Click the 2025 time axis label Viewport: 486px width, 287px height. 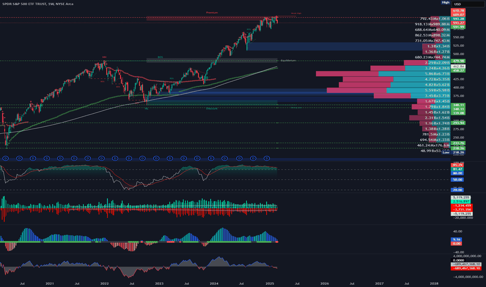coord(270,283)
